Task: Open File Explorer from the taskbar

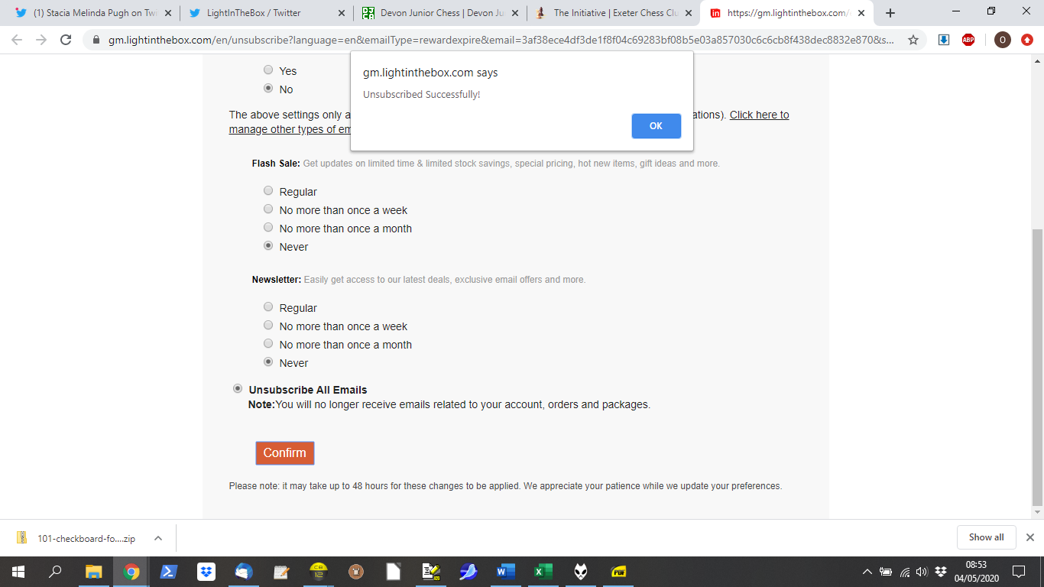Action: 94,571
